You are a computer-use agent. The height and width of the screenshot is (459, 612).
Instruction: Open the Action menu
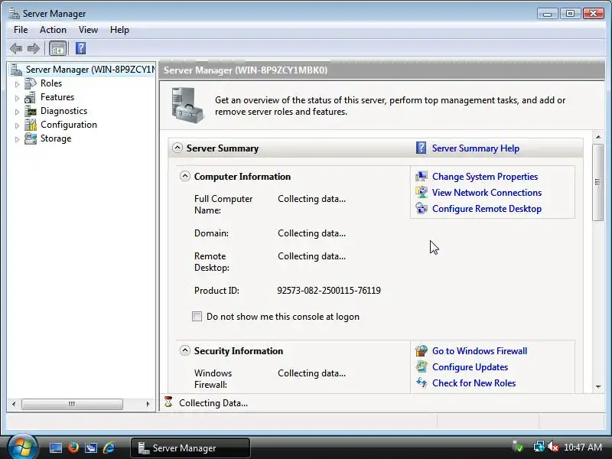[53, 30]
